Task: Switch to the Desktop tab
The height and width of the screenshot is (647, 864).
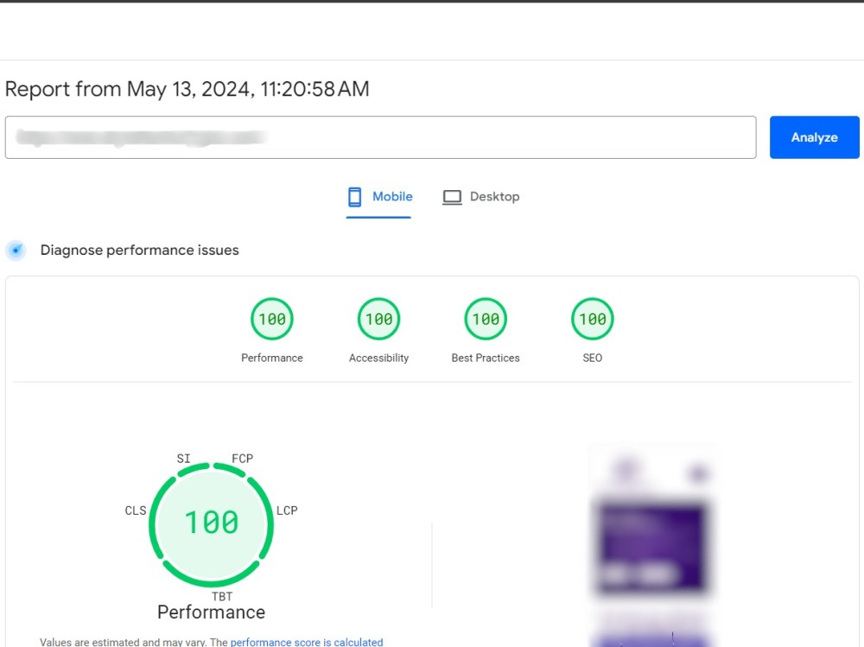Action: (480, 197)
